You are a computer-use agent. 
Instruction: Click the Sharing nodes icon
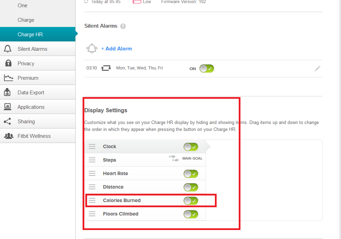pos(7,121)
